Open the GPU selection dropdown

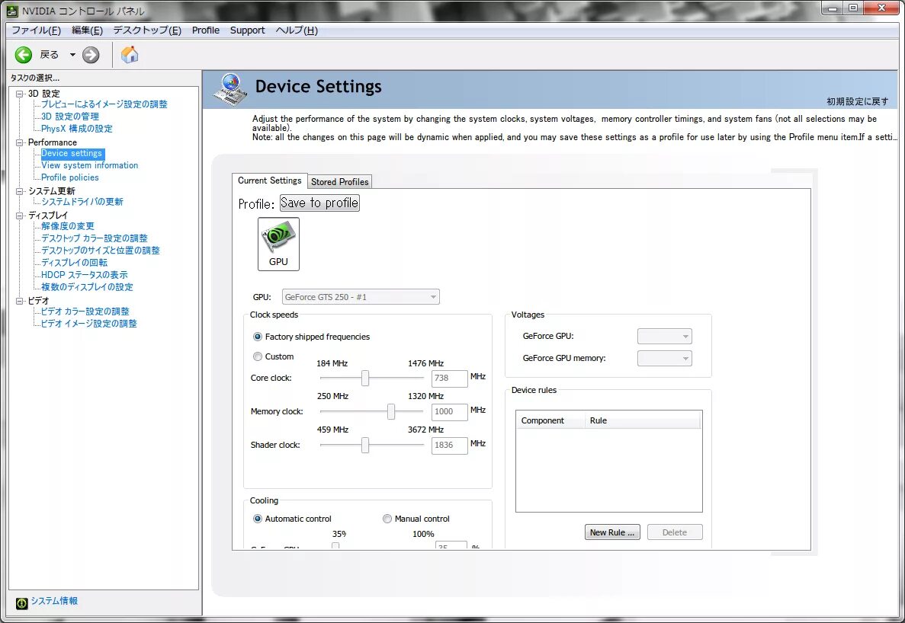(361, 297)
